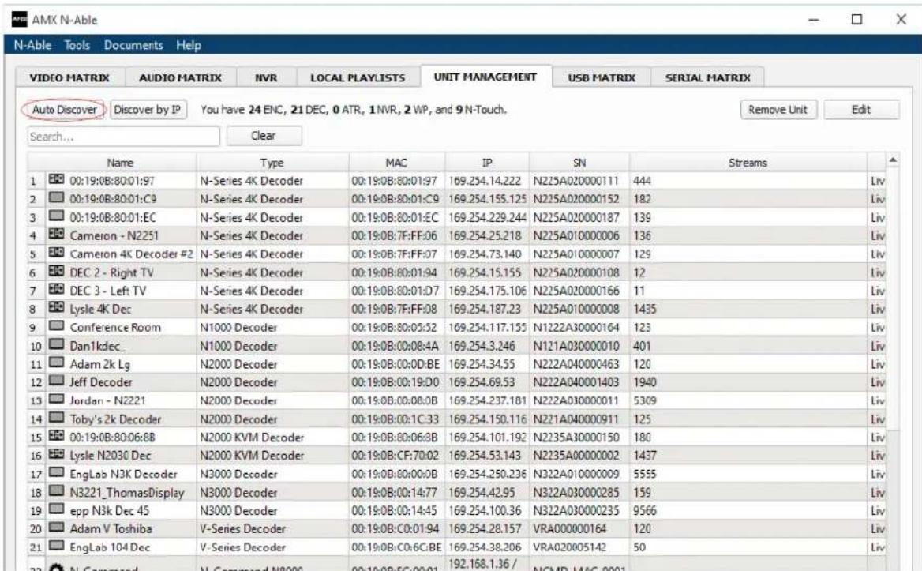This screenshot has width=922, height=571.
Task: Click the monitor icon beside Jordan - N2221
Action: (x=57, y=400)
